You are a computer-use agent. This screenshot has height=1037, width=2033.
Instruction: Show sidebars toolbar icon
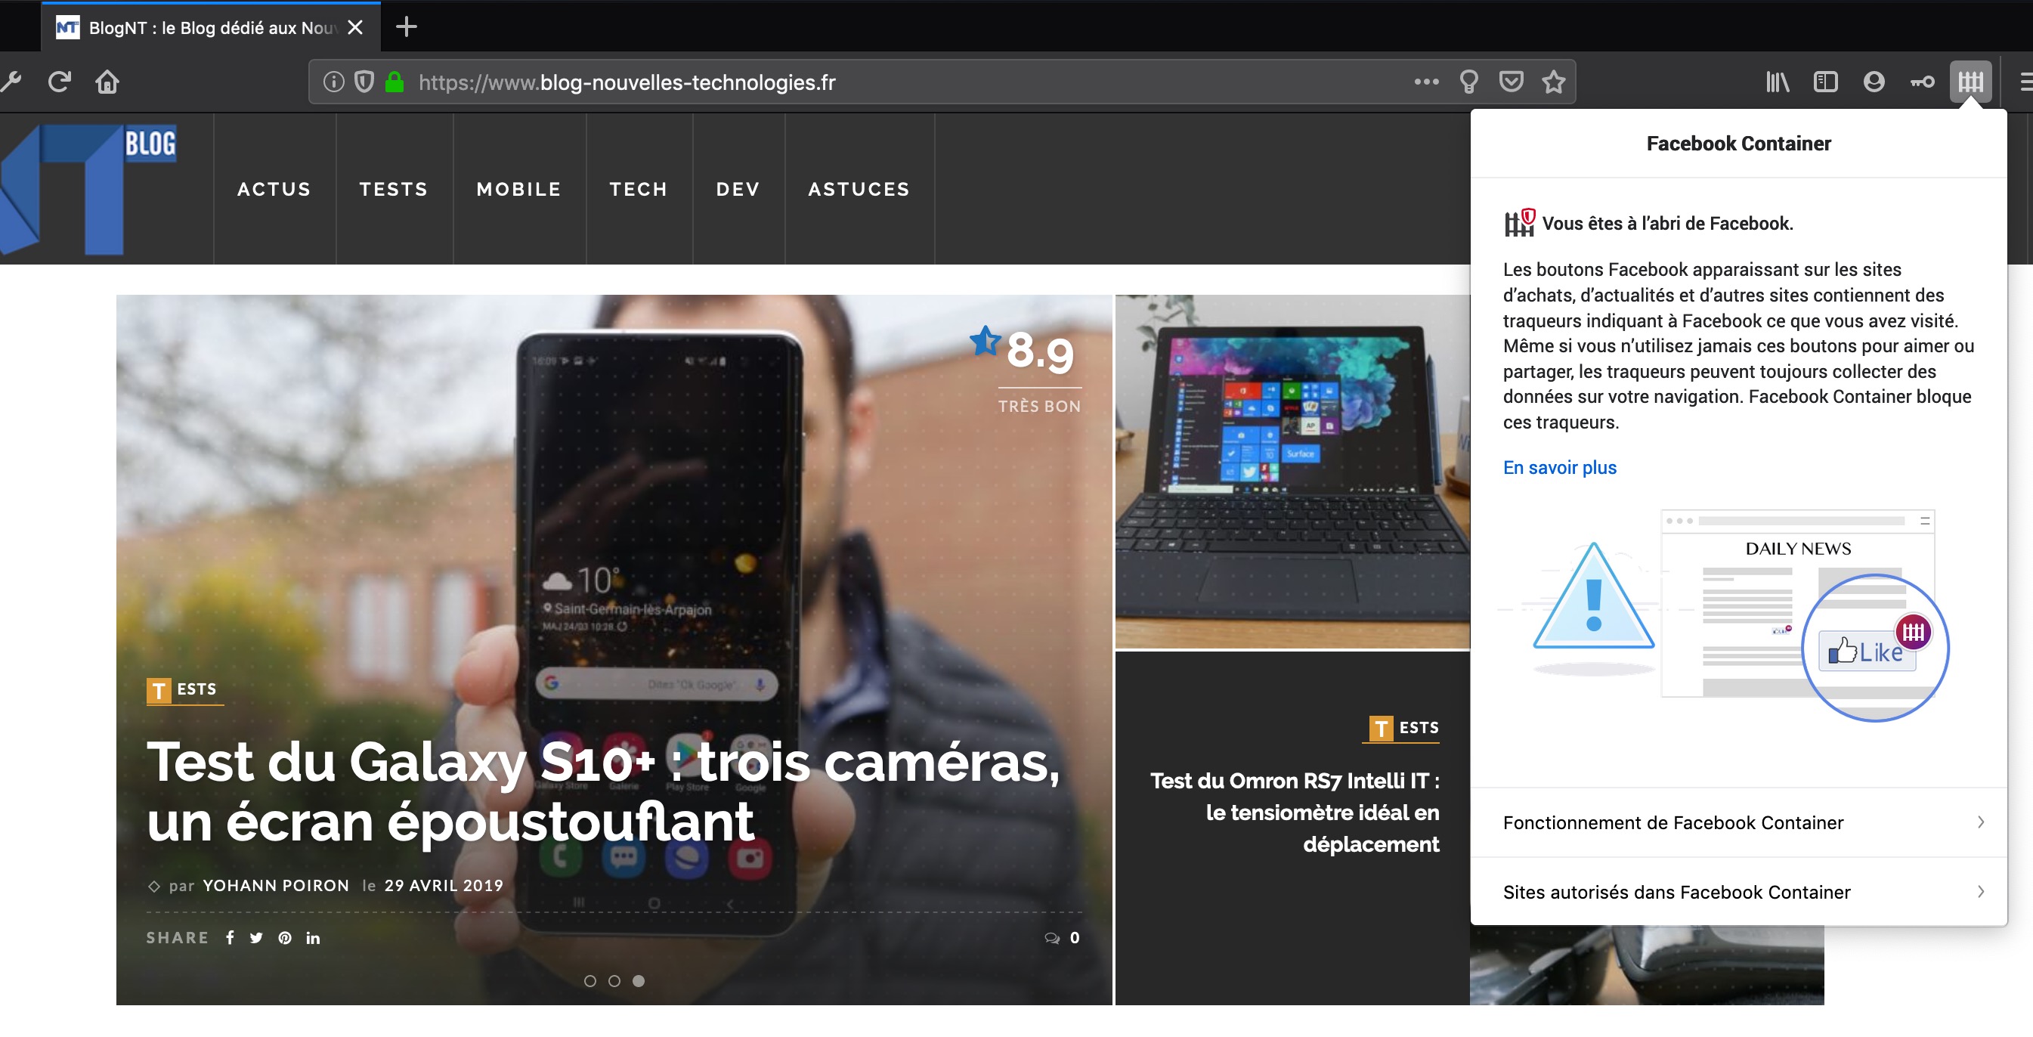(1825, 82)
